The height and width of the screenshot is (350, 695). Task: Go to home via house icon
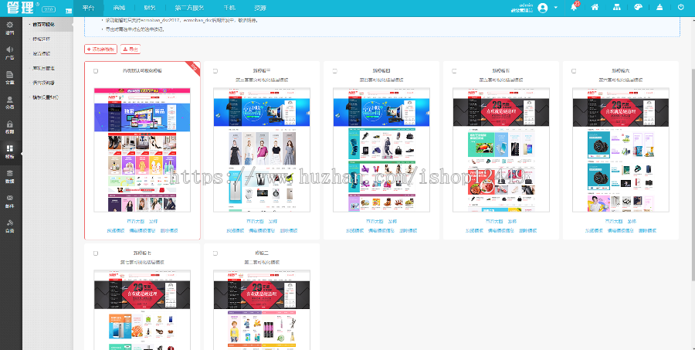595,7
